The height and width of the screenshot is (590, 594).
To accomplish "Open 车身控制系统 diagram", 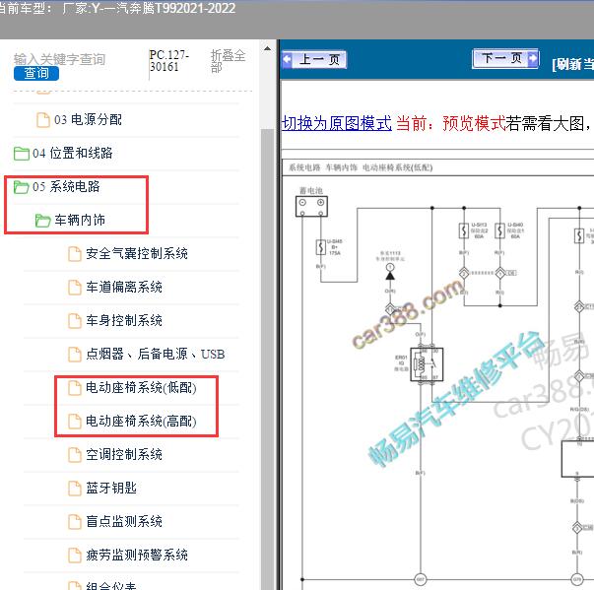I will 124,320.
